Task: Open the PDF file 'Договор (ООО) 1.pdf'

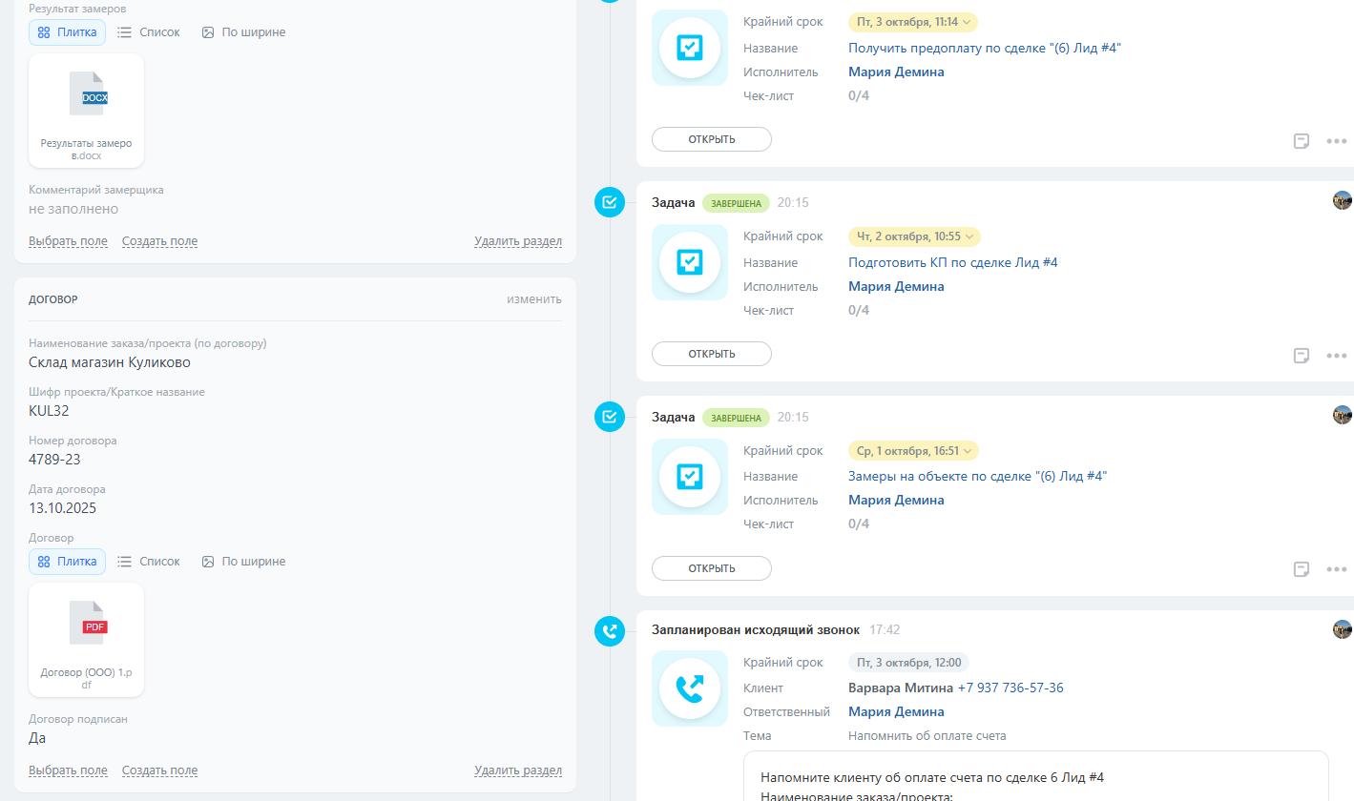Action: tap(87, 640)
